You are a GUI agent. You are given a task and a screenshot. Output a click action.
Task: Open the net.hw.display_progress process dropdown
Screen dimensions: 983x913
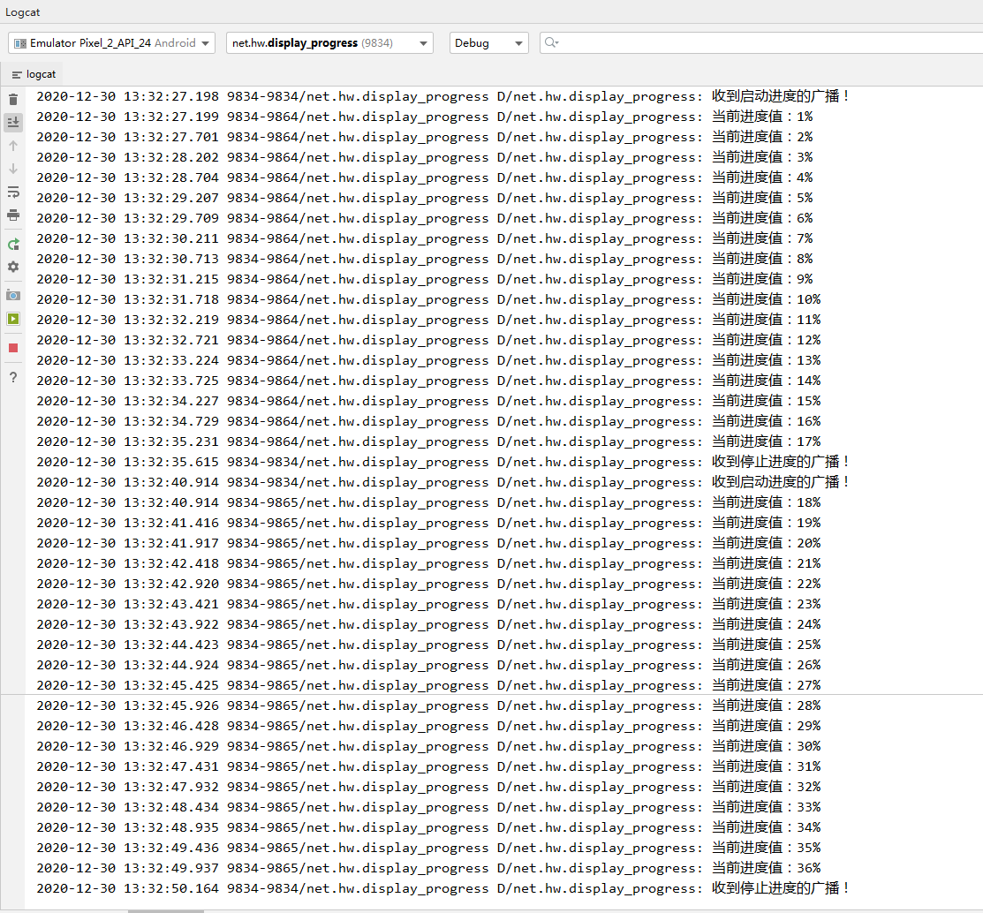tap(329, 43)
